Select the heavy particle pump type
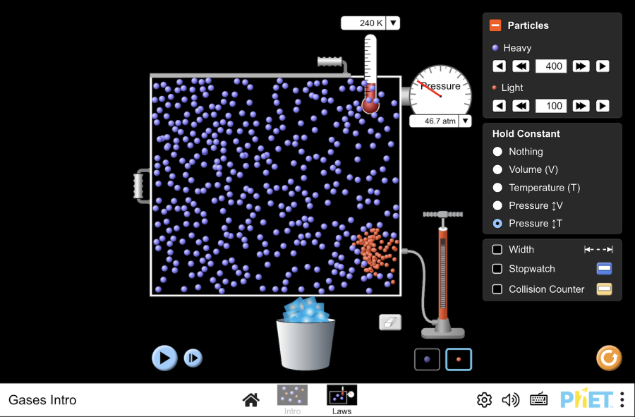Image resolution: width=635 pixels, height=417 pixels. click(427, 359)
